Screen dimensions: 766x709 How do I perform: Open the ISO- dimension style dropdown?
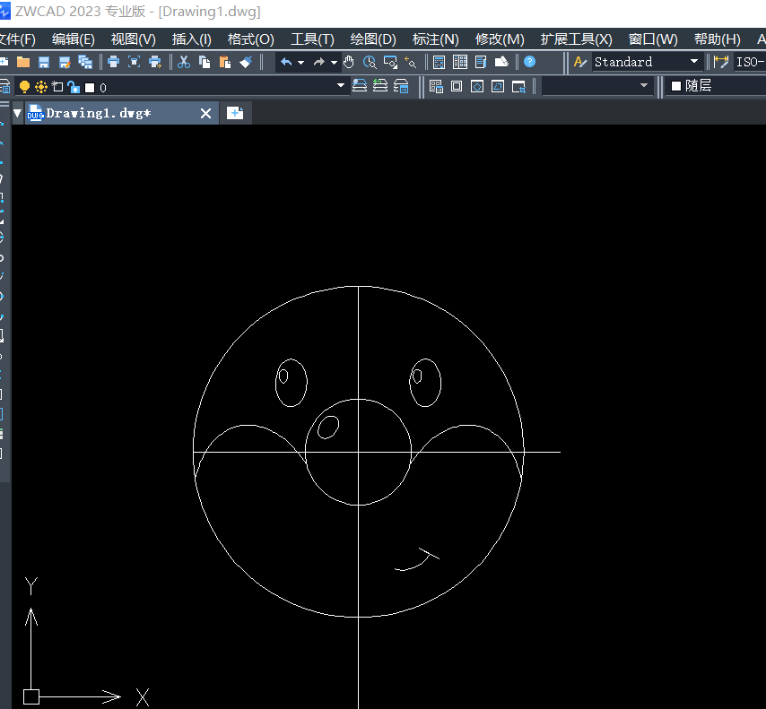[x=750, y=62]
